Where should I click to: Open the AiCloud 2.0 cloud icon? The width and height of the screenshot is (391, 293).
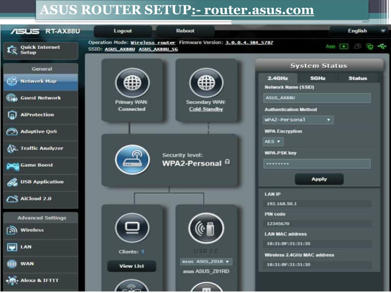12,199
